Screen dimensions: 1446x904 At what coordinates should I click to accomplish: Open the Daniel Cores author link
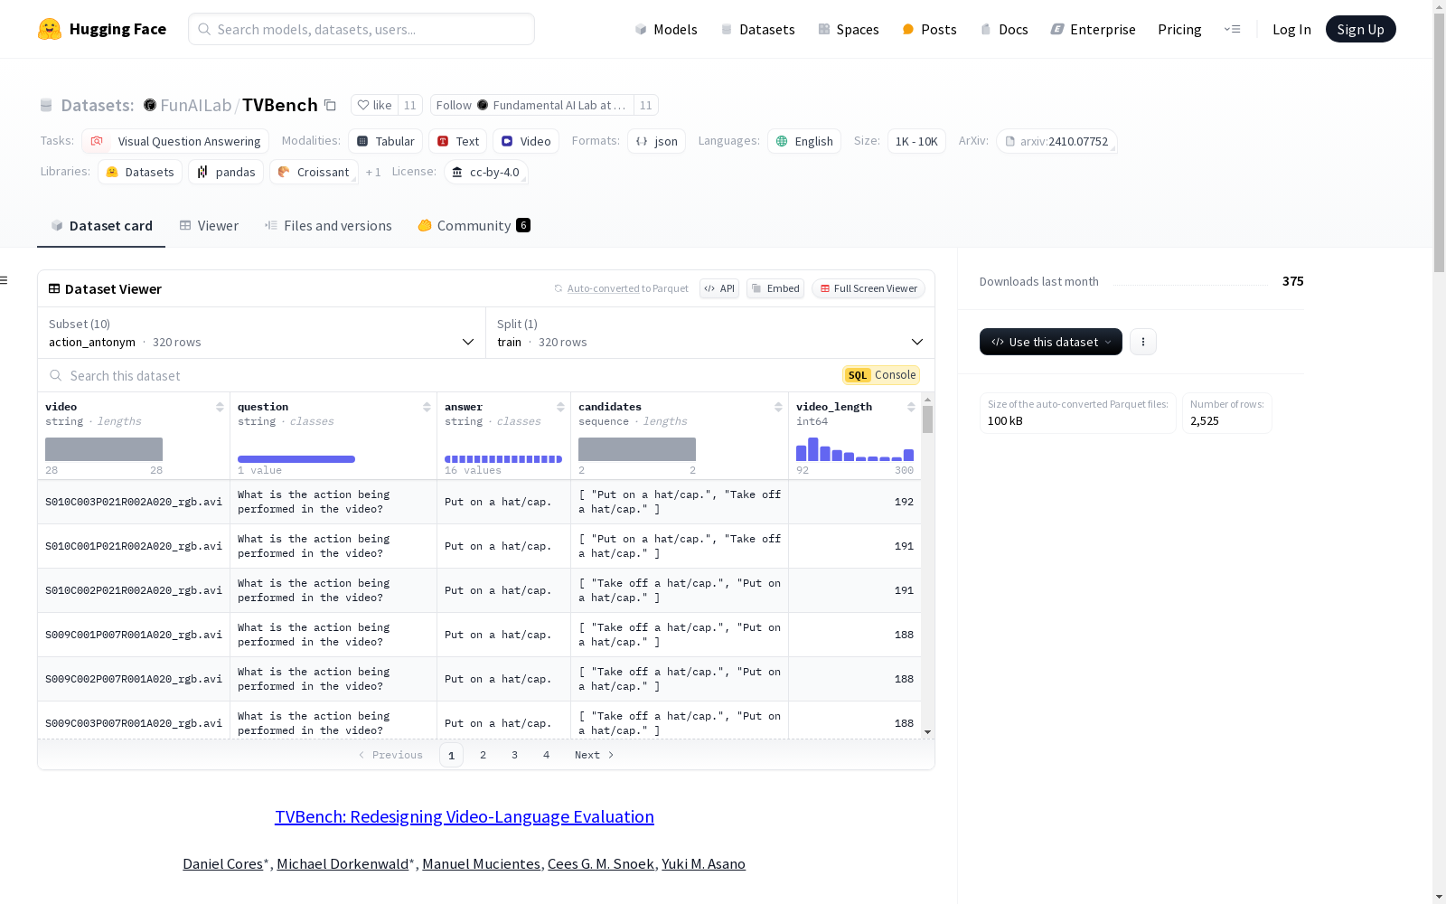(222, 864)
